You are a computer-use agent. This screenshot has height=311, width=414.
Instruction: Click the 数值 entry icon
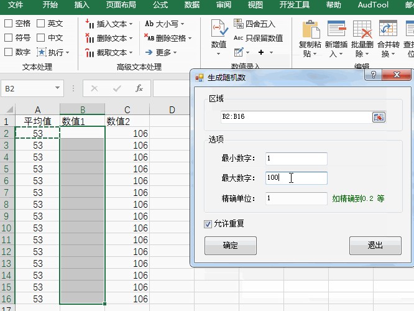219,28
